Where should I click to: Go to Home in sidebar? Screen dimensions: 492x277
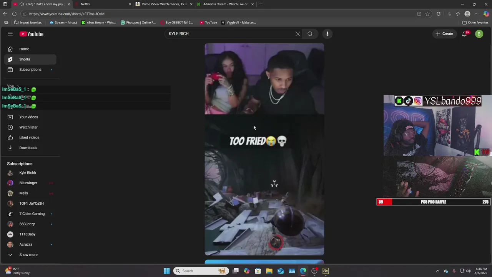tap(30, 49)
